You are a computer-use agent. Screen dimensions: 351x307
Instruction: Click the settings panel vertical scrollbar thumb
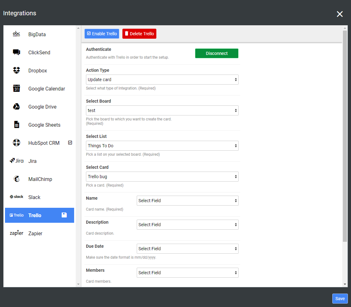[345, 136]
